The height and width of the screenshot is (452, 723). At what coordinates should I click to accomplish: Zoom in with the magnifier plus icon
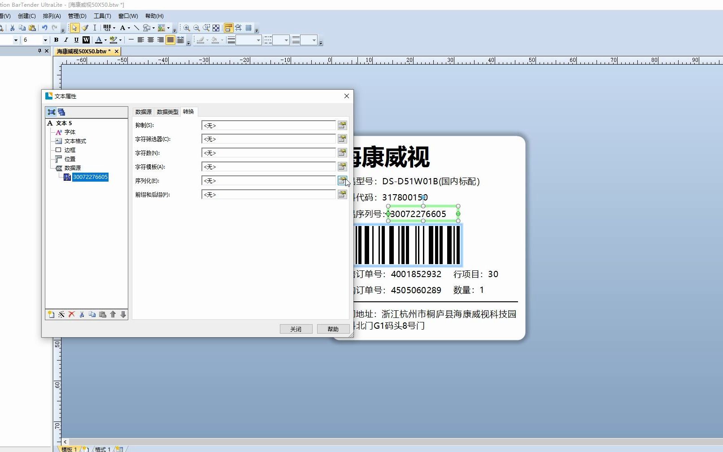187,28
